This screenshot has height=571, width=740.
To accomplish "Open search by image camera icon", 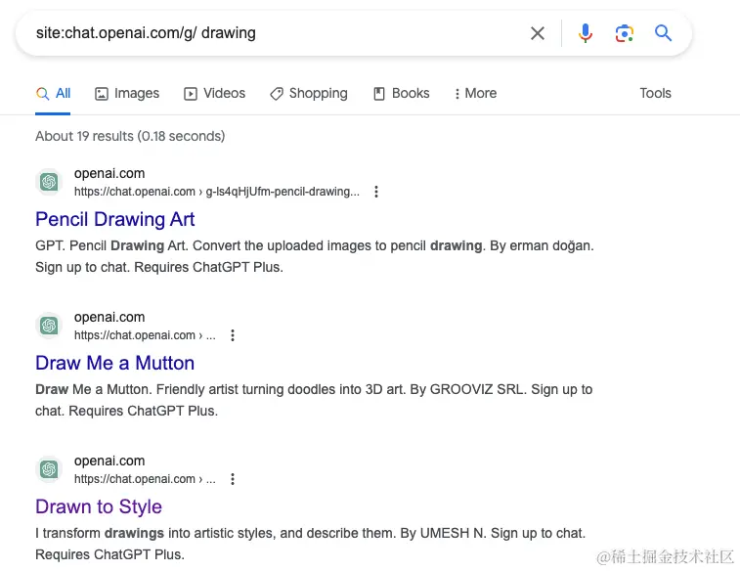I will tap(624, 33).
